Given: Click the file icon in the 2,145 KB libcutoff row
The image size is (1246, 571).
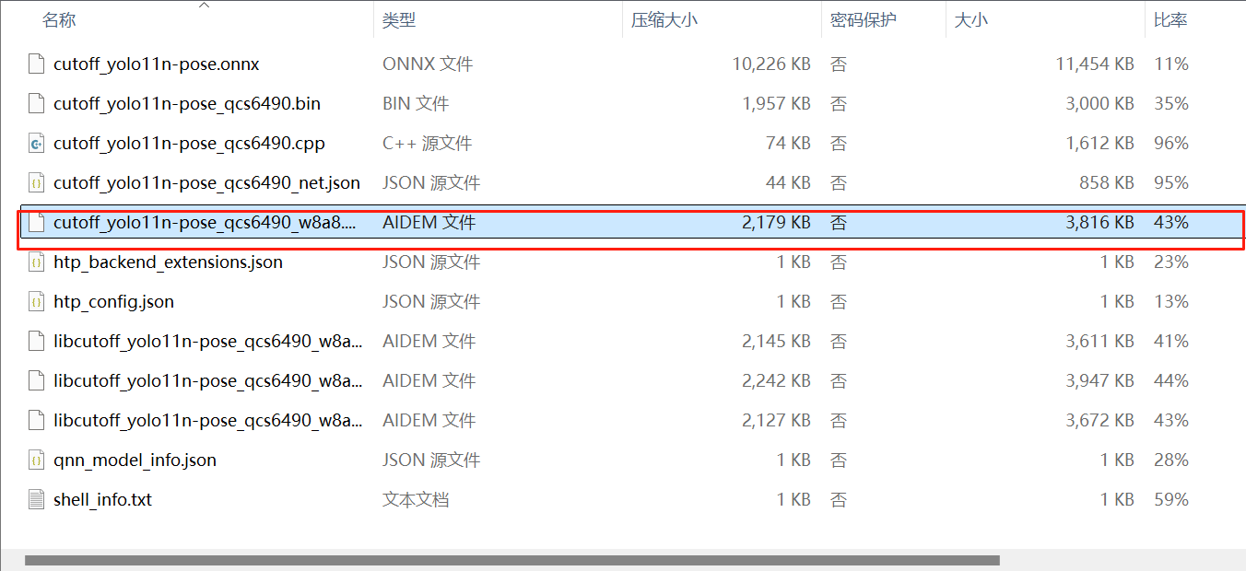Looking at the screenshot, I should tap(36, 342).
